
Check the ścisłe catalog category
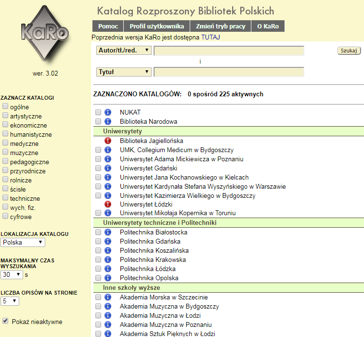pos(5,188)
